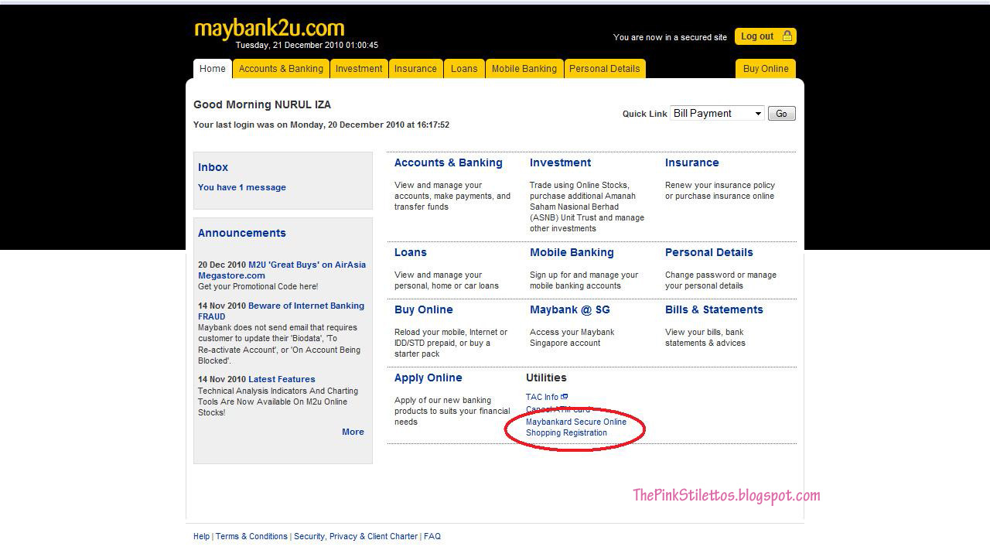Open the Mobile Banking section heading

coord(572,252)
